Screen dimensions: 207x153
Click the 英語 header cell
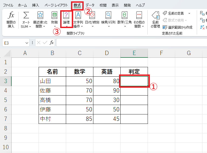click(x=107, y=72)
